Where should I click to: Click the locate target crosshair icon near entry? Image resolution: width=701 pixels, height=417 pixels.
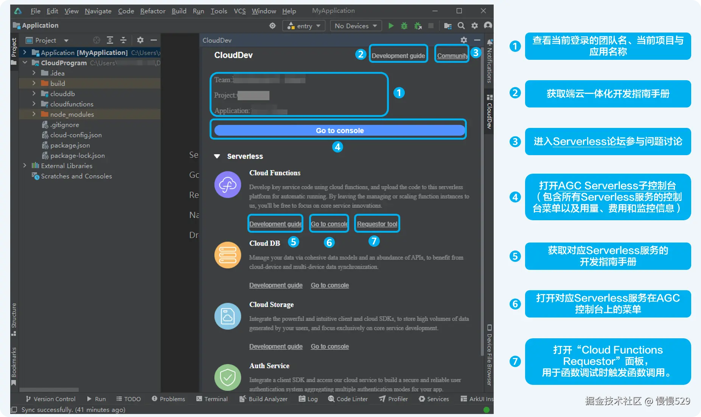(272, 26)
